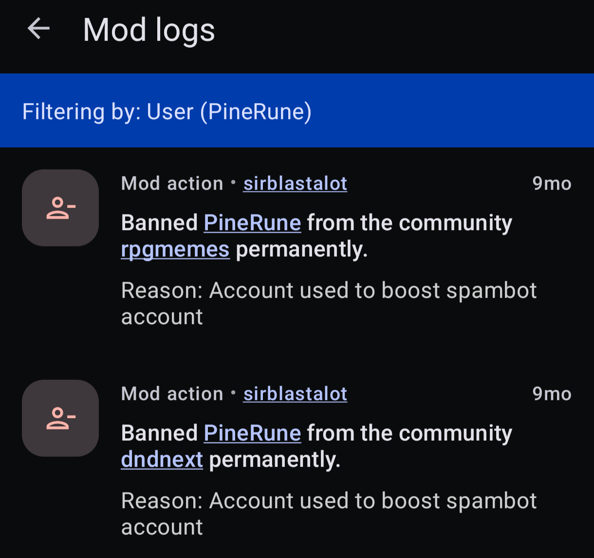Visit the rpgmemes community link
The height and width of the screenshot is (558, 594).
175,250
